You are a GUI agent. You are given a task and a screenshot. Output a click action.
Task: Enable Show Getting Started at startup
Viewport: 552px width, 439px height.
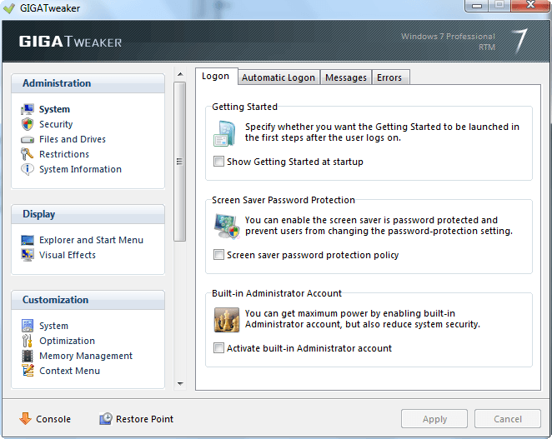[x=218, y=162]
